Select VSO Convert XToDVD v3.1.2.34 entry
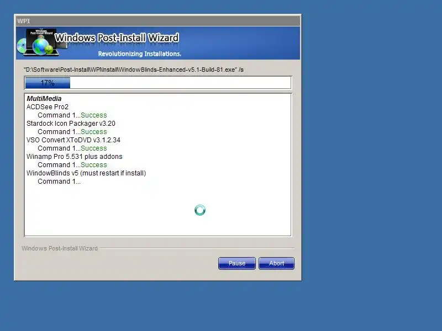 pos(73,140)
